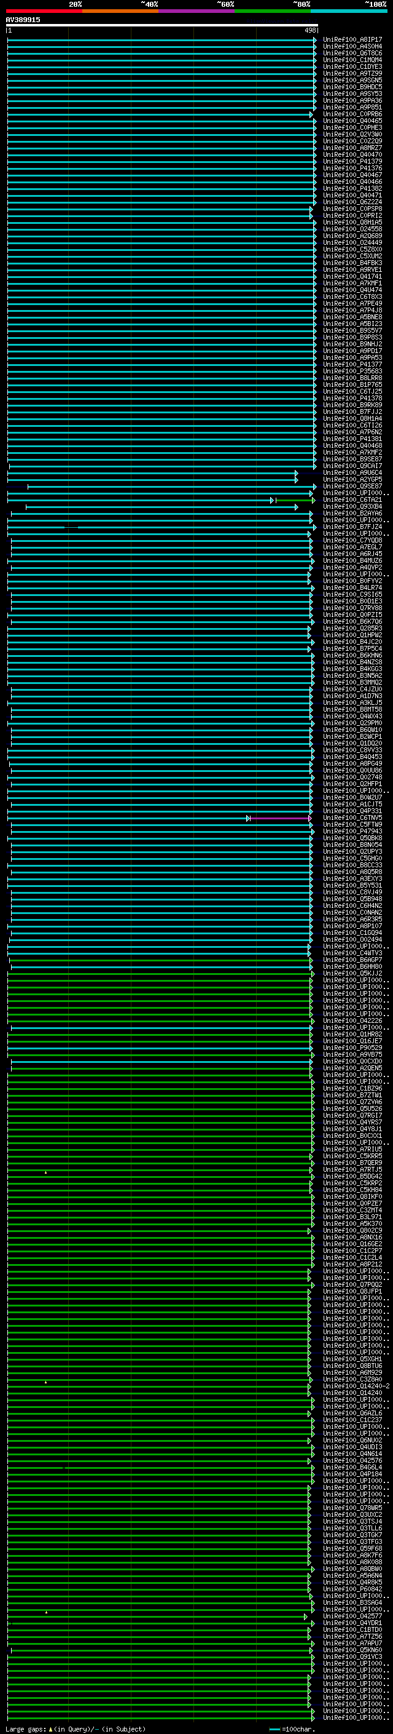Click hit label UniRef100_Q5QBK8
This screenshot has width=393, height=1734.
pos(352,838)
